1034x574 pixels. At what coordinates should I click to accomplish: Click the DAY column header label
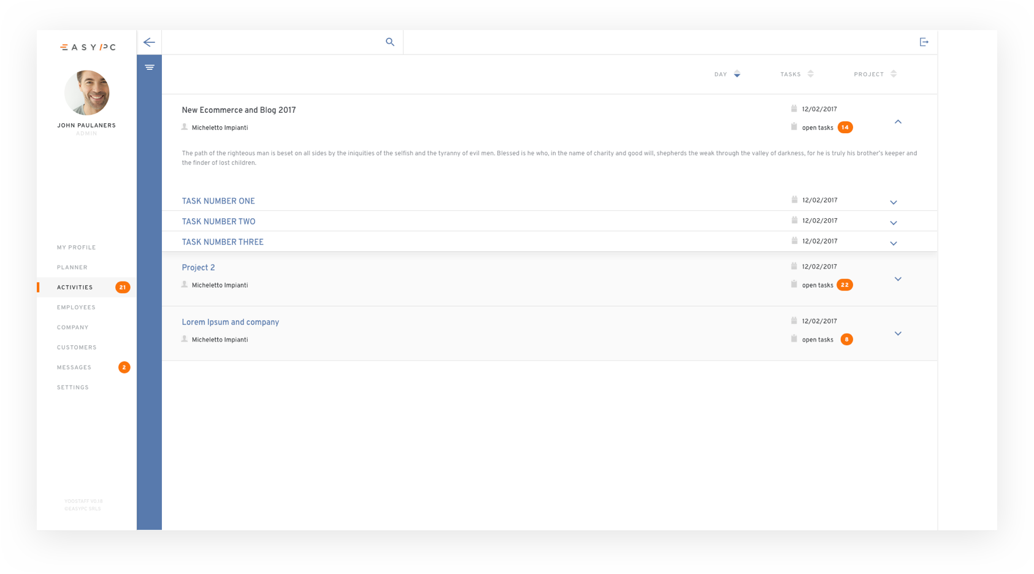[x=721, y=75]
